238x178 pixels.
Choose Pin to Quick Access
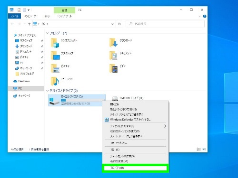[135, 114]
